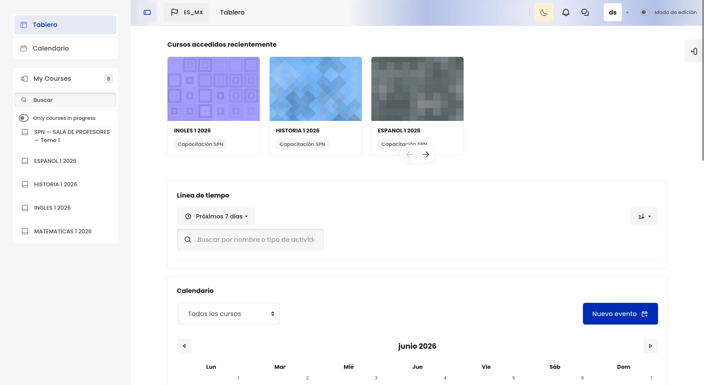This screenshot has height=385, width=704.
Task: Click the Tablero dashboard icon in sidebar
Action: [x=24, y=25]
